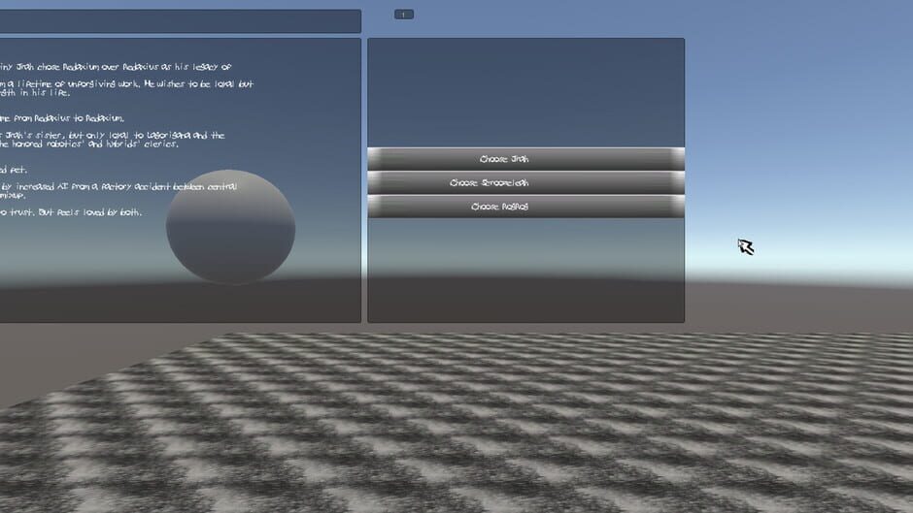Click the empty title bar panel at top left
The height and width of the screenshot is (513, 913).
click(180, 21)
